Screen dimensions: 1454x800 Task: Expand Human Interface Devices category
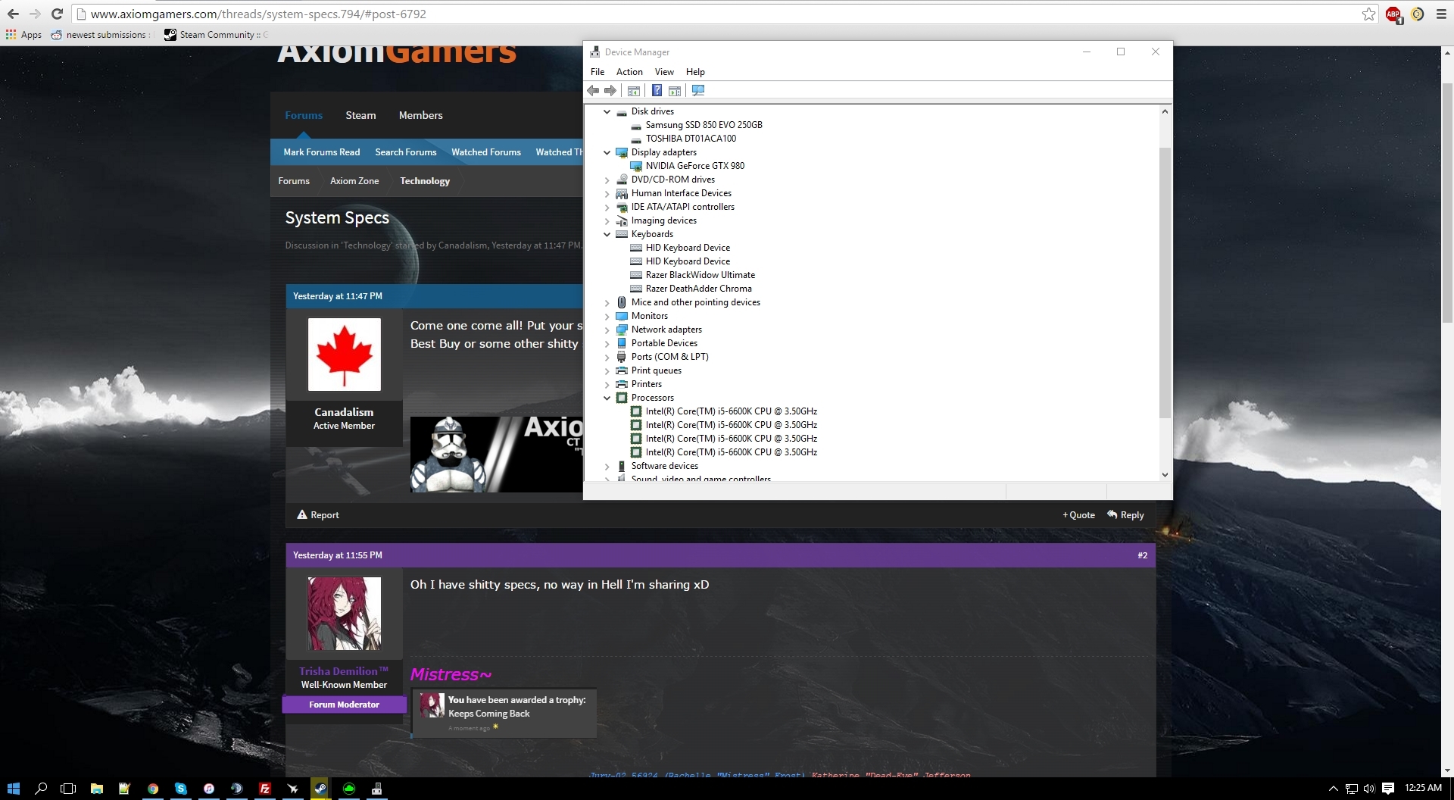(607, 193)
